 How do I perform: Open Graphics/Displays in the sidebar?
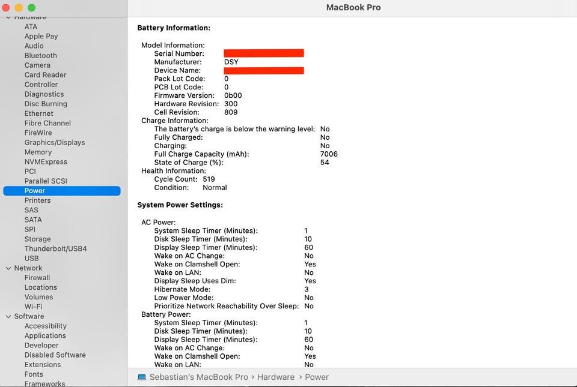[55, 142]
